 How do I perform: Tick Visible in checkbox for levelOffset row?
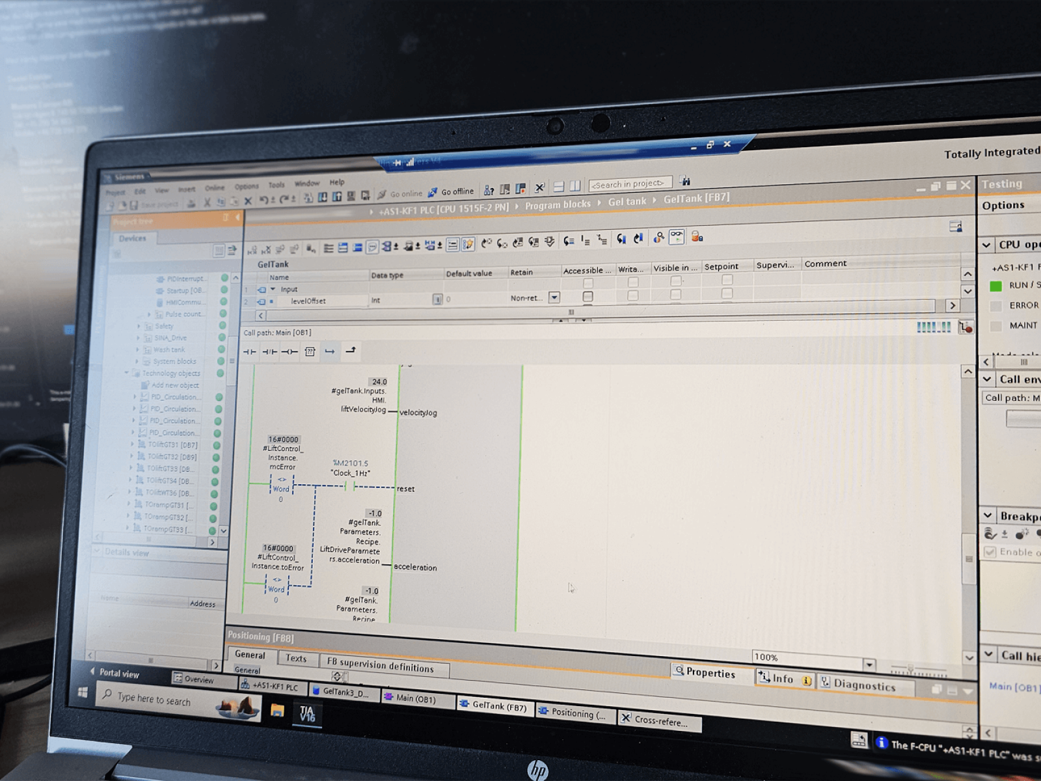pos(676,294)
